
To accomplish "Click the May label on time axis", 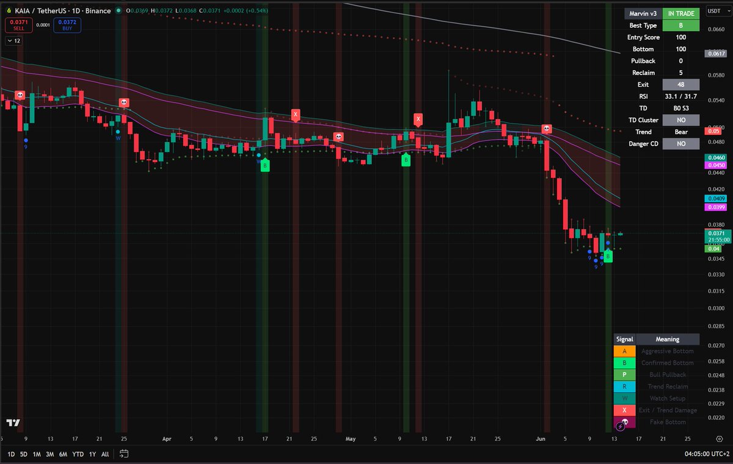I will coord(351,438).
